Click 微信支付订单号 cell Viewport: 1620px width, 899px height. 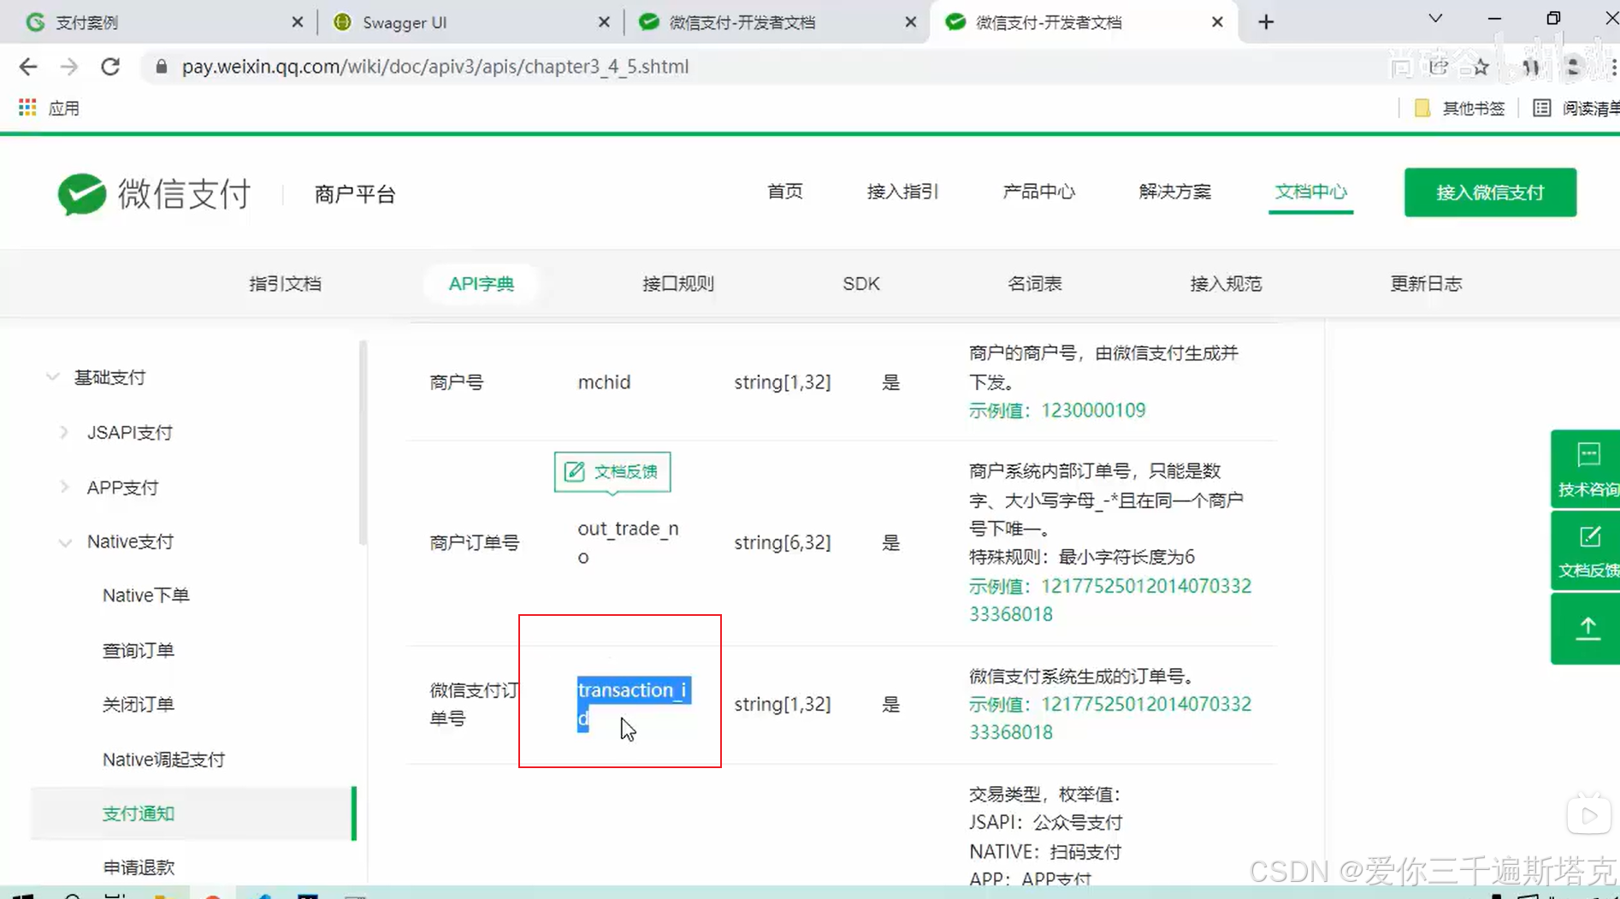click(473, 704)
